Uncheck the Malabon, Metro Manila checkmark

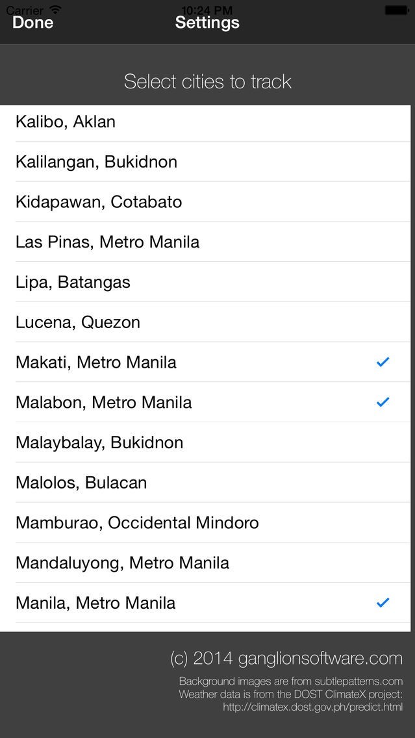coord(383,402)
